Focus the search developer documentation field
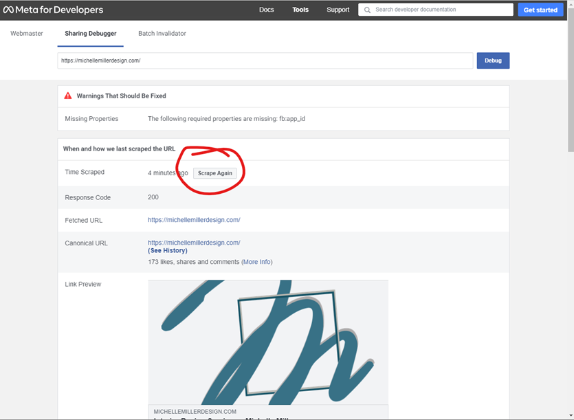574x420 pixels. (x=436, y=10)
